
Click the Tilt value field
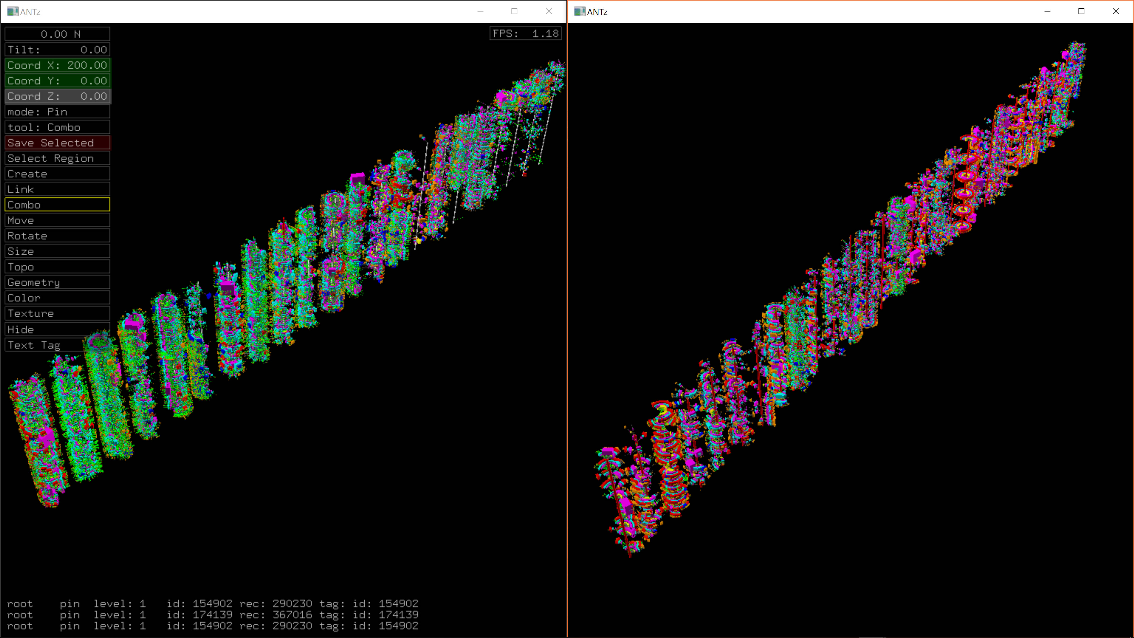click(57, 50)
